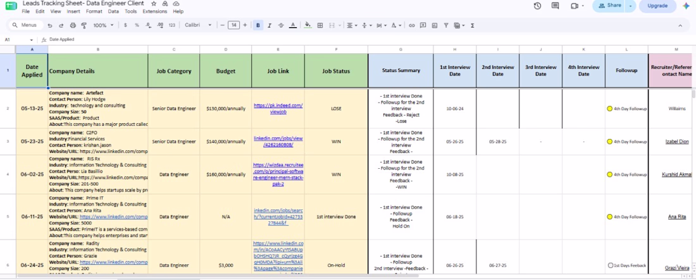Print the spreadsheet

pyautogui.click(x=73, y=25)
